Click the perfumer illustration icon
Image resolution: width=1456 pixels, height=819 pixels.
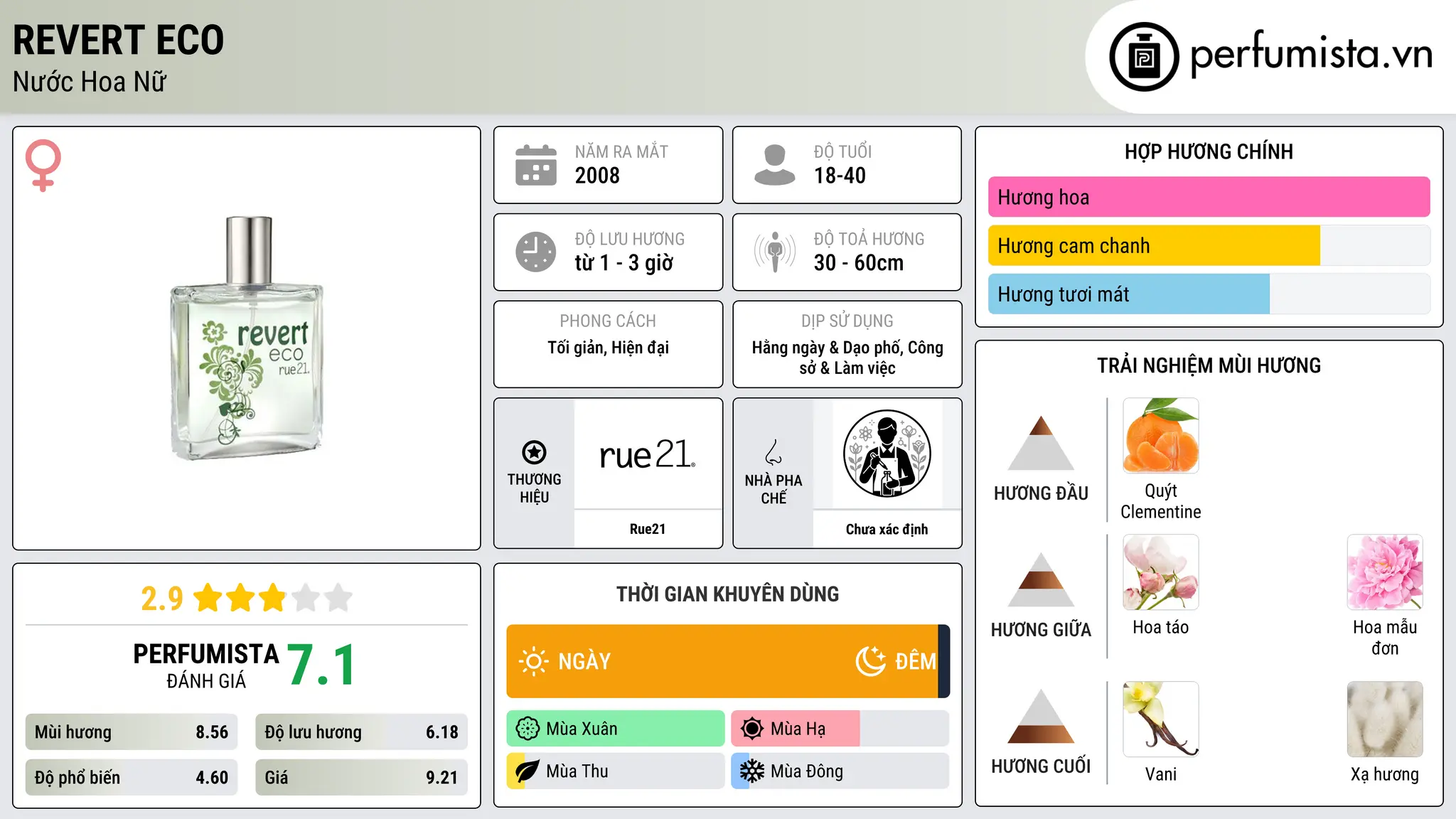tap(887, 454)
